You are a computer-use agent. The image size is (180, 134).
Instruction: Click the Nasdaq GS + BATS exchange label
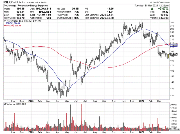click(37, 3)
